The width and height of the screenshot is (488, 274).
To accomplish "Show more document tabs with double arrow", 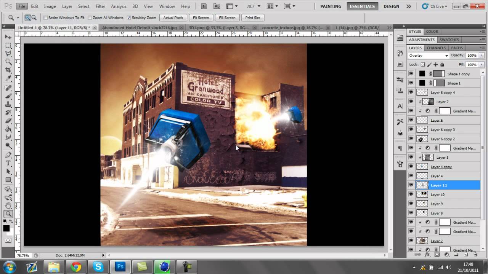I will (389, 27).
